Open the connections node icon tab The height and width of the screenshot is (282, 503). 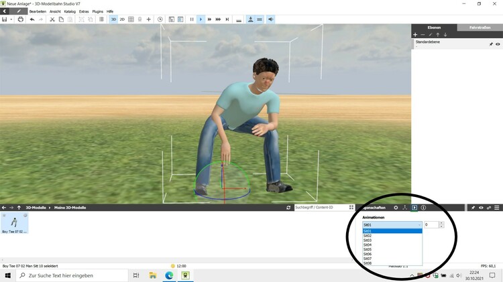pyautogui.click(x=405, y=208)
